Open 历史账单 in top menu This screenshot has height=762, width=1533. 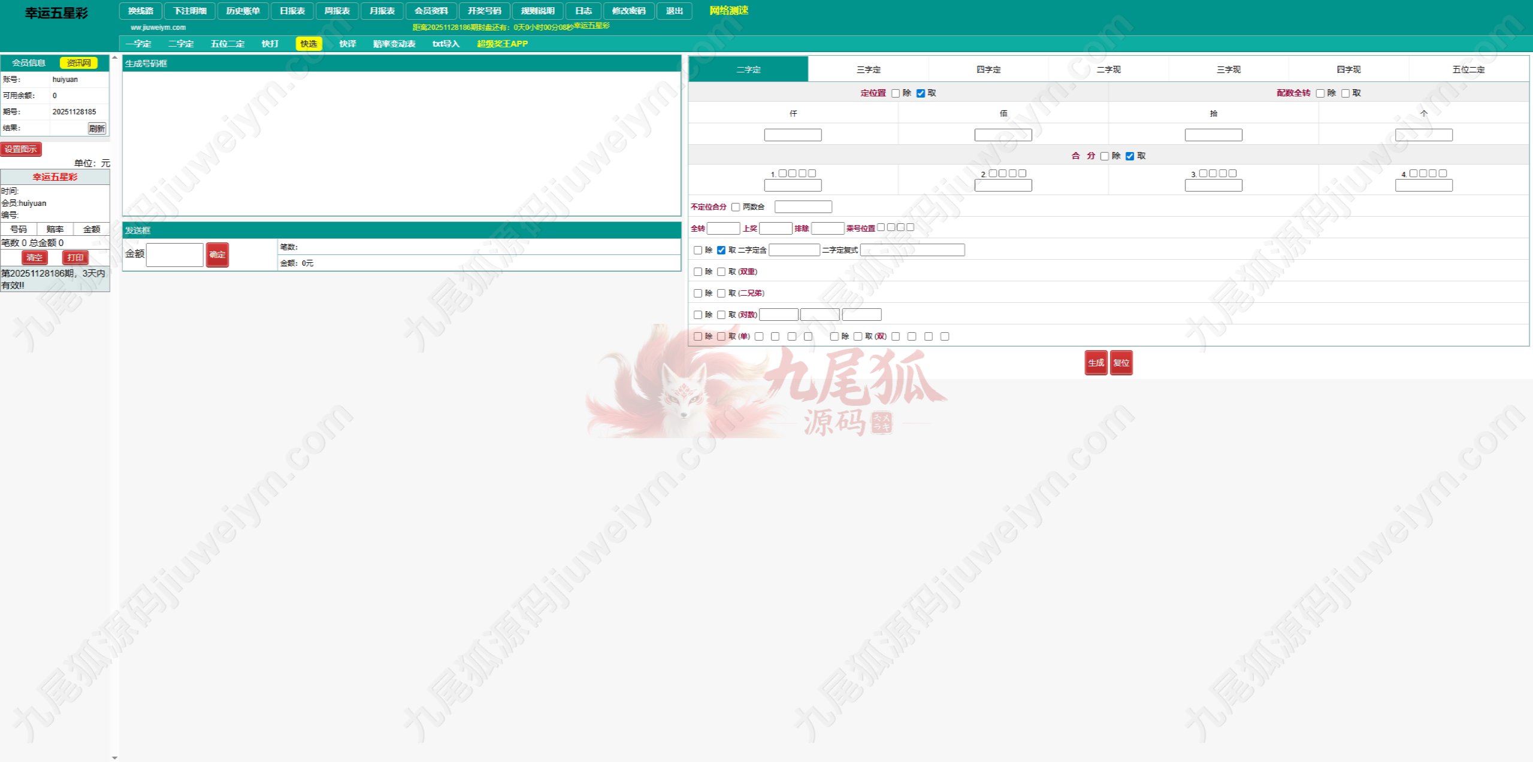coord(243,11)
